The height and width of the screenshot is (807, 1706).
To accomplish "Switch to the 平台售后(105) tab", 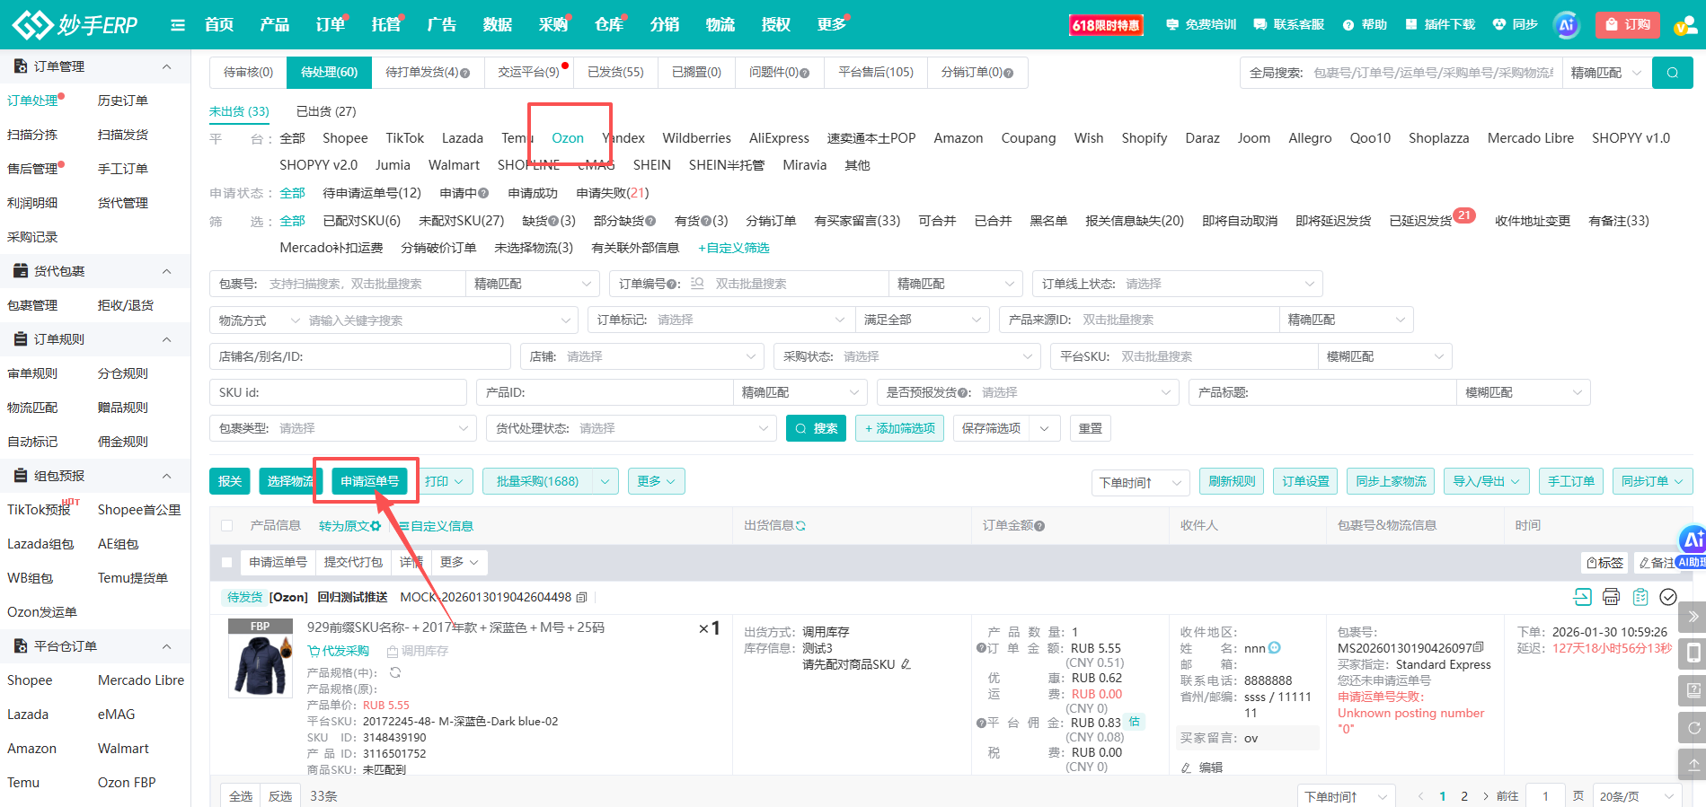I will point(876,72).
